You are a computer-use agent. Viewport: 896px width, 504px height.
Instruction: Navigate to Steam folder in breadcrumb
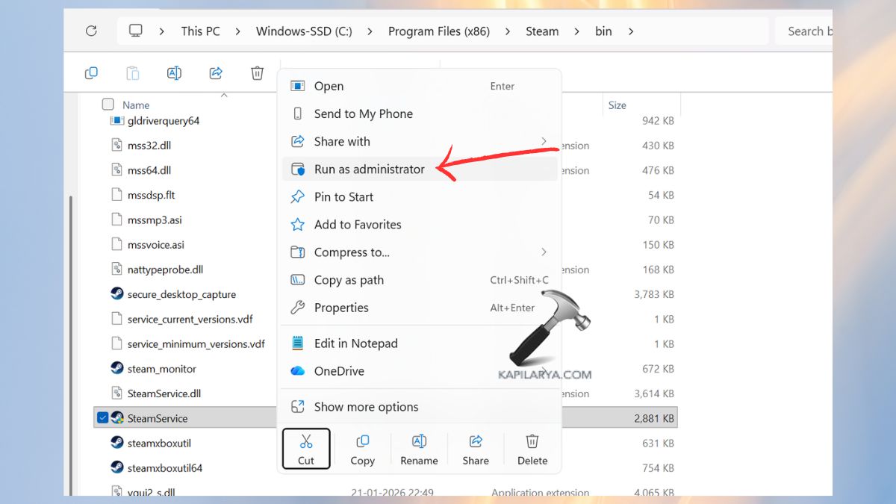coord(541,31)
